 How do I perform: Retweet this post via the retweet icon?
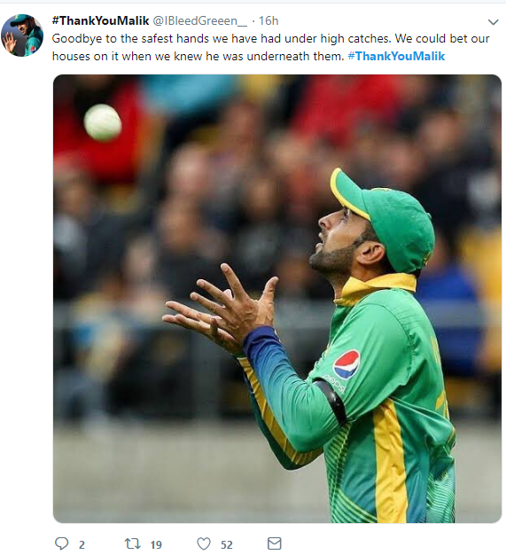pyautogui.click(x=133, y=543)
